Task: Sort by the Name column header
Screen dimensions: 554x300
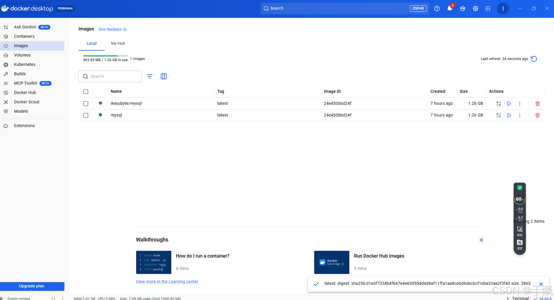Action: point(116,91)
